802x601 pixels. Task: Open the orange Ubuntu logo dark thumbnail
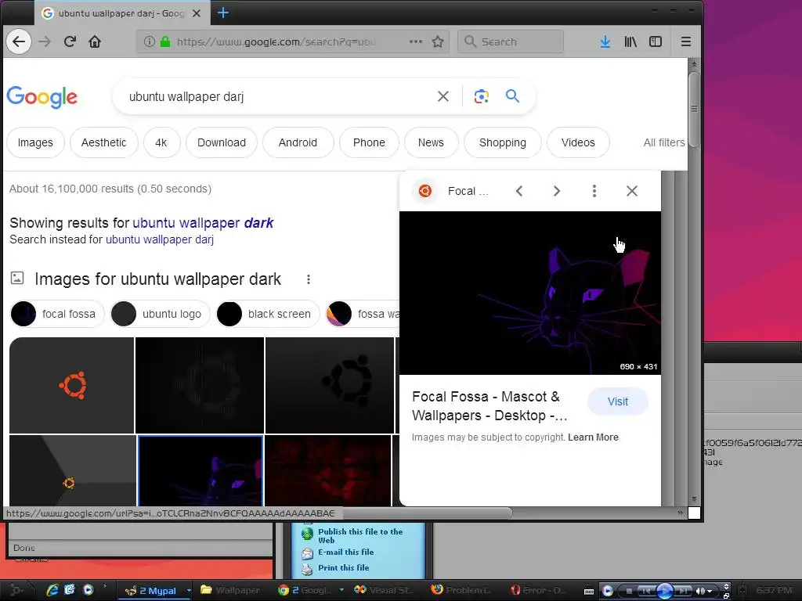pos(71,385)
